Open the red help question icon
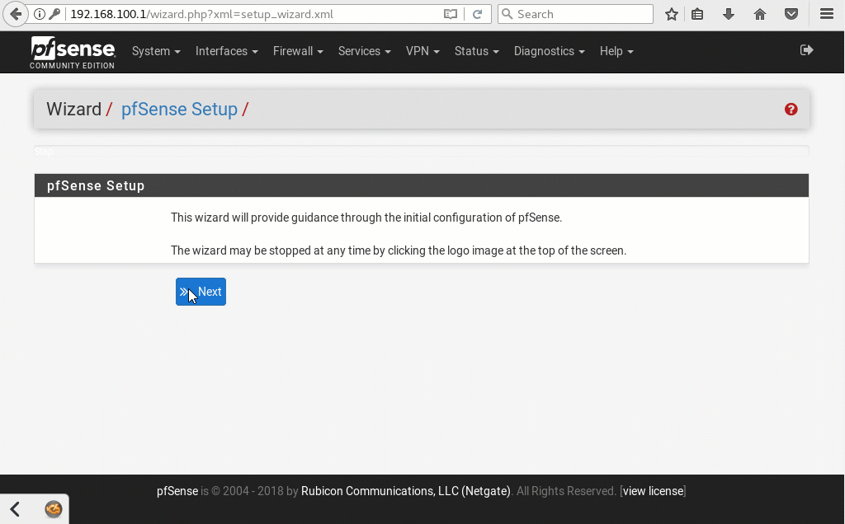The height and width of the screenshot is (524, 845). [x=791, y=110]
